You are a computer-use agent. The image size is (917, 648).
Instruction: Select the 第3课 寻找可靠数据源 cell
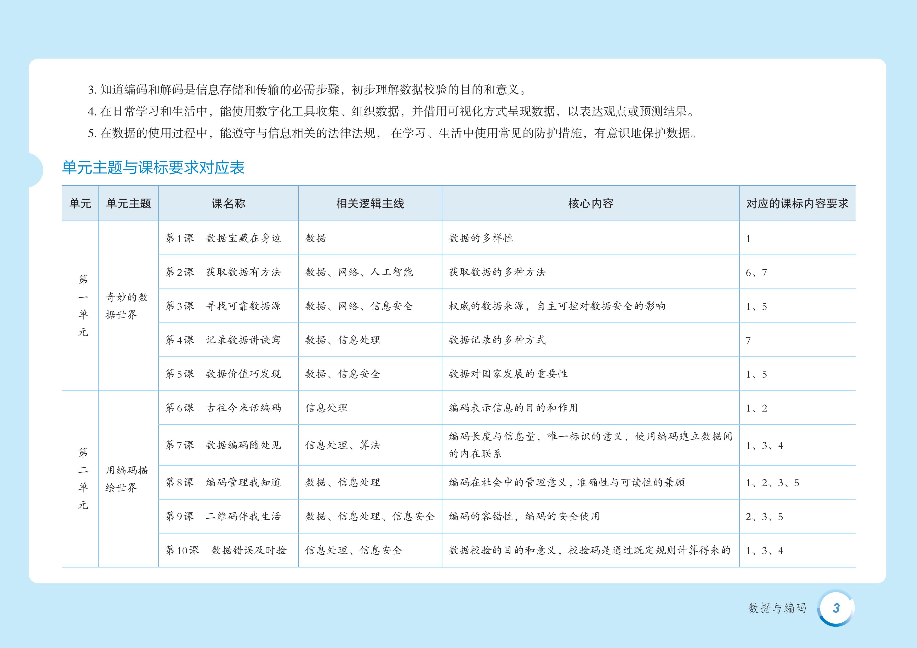pos(223,306)
